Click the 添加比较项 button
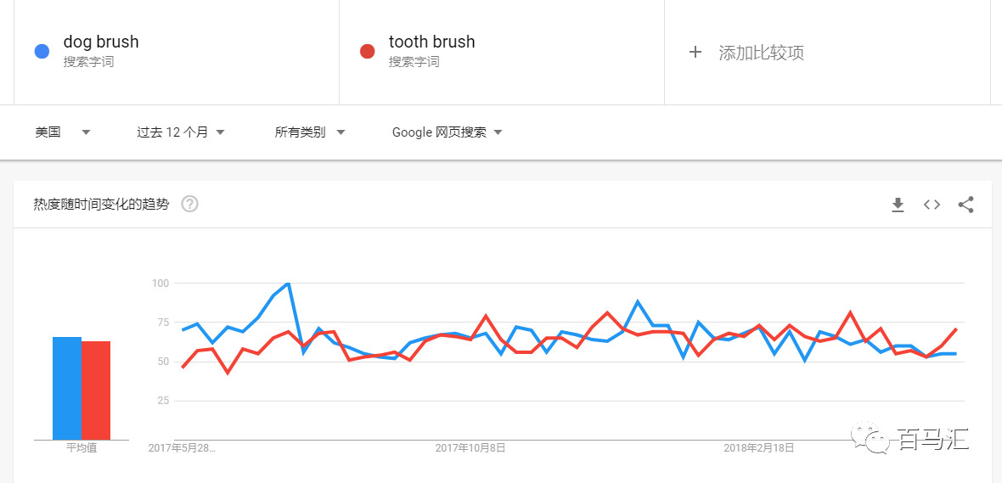 coord(761,53)
